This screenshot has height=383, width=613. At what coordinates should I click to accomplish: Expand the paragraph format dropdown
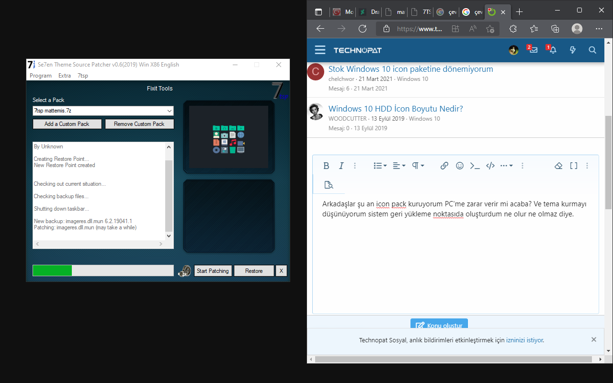[x=418, y=166]
